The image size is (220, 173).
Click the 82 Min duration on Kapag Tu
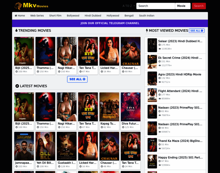click(x=107, y=127)
